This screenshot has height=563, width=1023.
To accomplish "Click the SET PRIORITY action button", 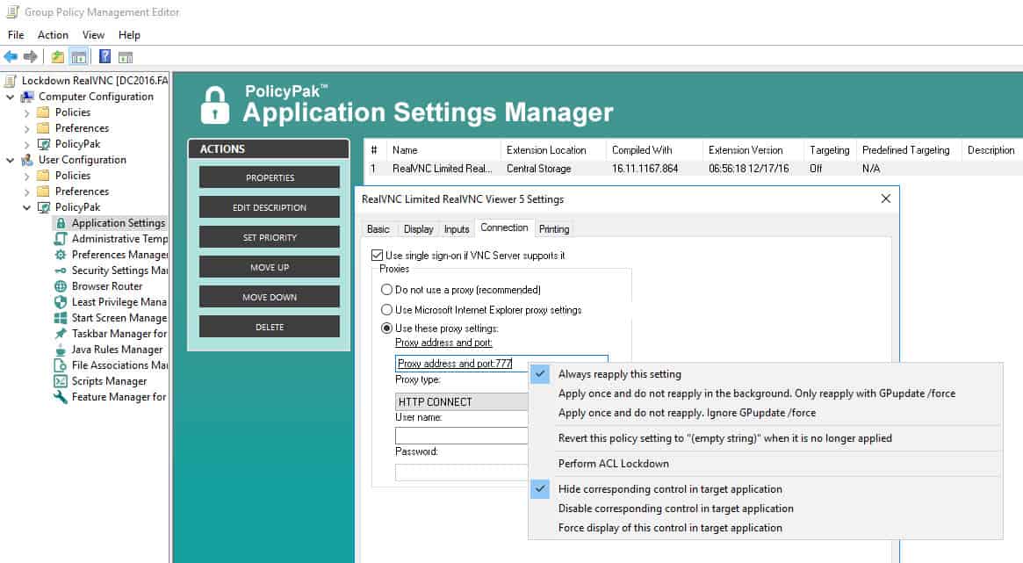I will click(x=270, y=237).
